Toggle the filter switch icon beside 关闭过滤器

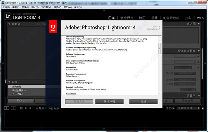coord(203,108)
